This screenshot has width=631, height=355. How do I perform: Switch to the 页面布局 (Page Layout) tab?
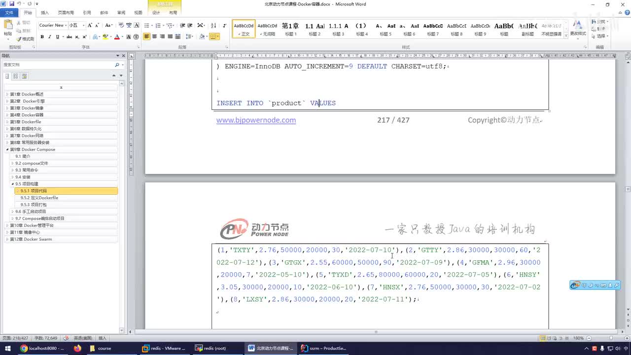click(66, 13)
